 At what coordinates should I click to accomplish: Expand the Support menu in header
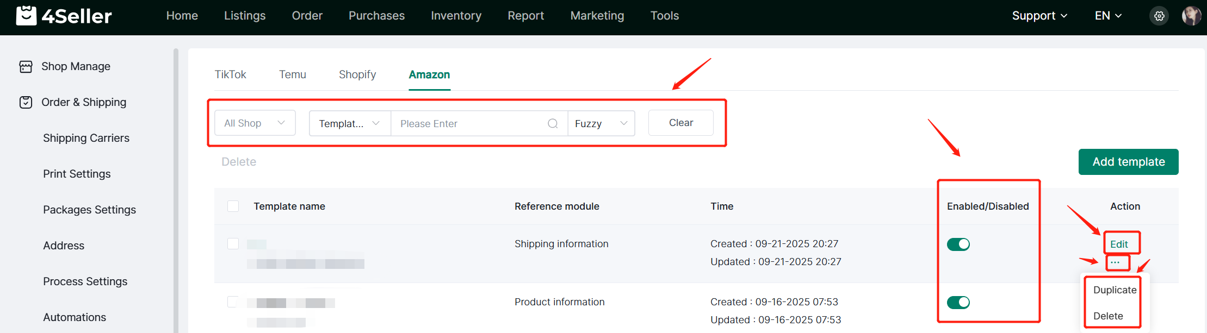(1039, 16)
